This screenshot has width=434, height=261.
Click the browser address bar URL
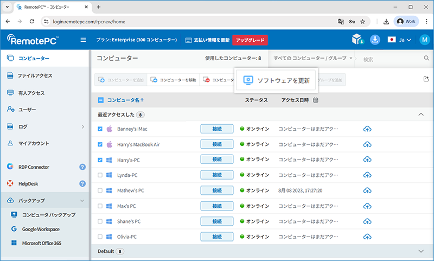point(89,22)
